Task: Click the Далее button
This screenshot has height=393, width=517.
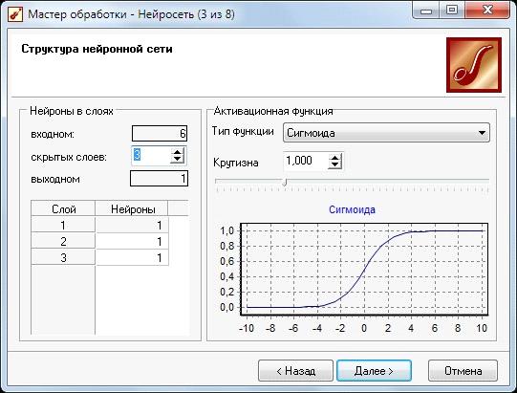Action: [x=374, y=371]
